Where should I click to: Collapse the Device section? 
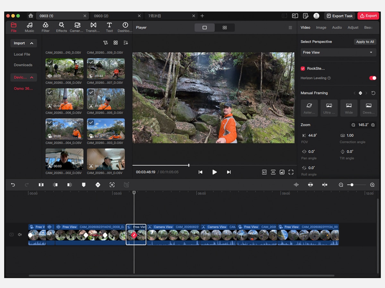24,77
